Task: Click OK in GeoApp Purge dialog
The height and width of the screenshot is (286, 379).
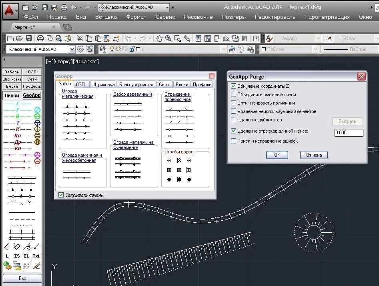Action: point(277,155)
